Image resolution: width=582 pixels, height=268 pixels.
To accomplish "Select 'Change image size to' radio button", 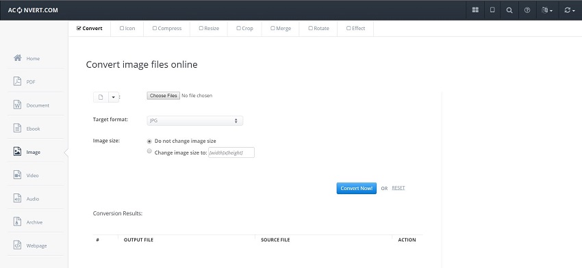I will click(149, 151).
